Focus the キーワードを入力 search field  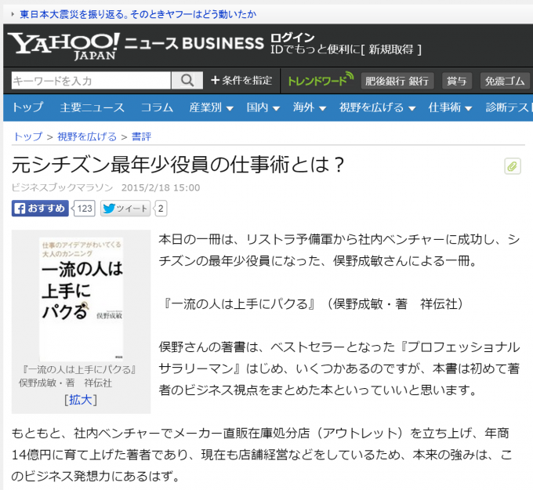[91, 81]
